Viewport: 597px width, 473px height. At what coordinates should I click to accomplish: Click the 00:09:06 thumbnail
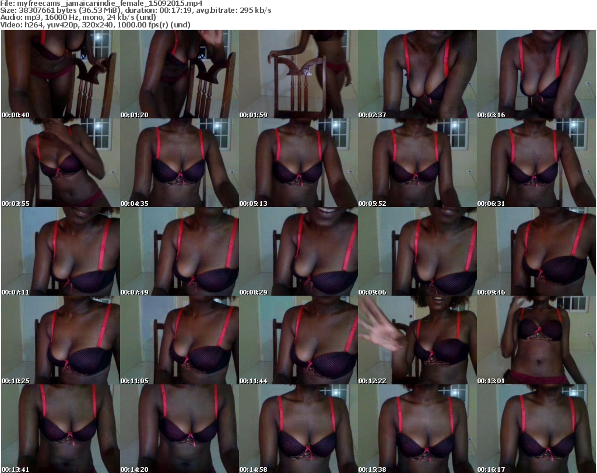pos(417,252)
